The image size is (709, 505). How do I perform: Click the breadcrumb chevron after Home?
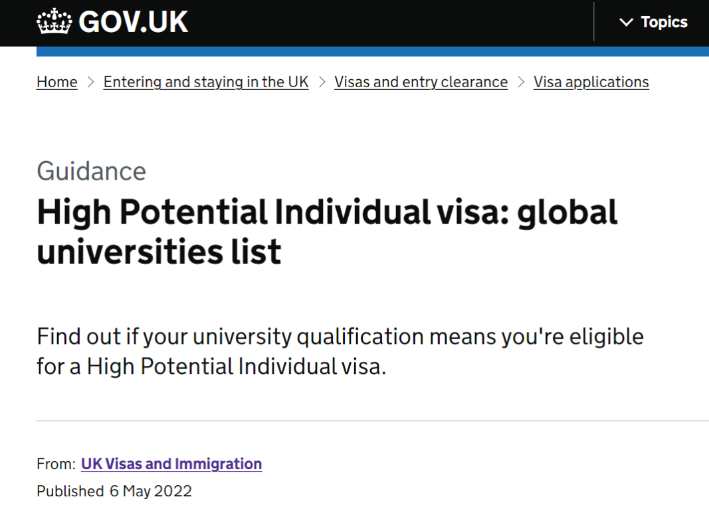click(90, 82)
